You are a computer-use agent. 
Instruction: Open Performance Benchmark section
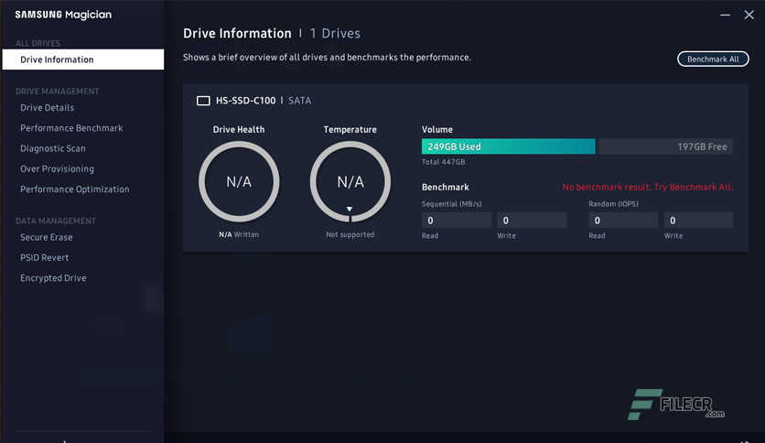coord(71,128)
